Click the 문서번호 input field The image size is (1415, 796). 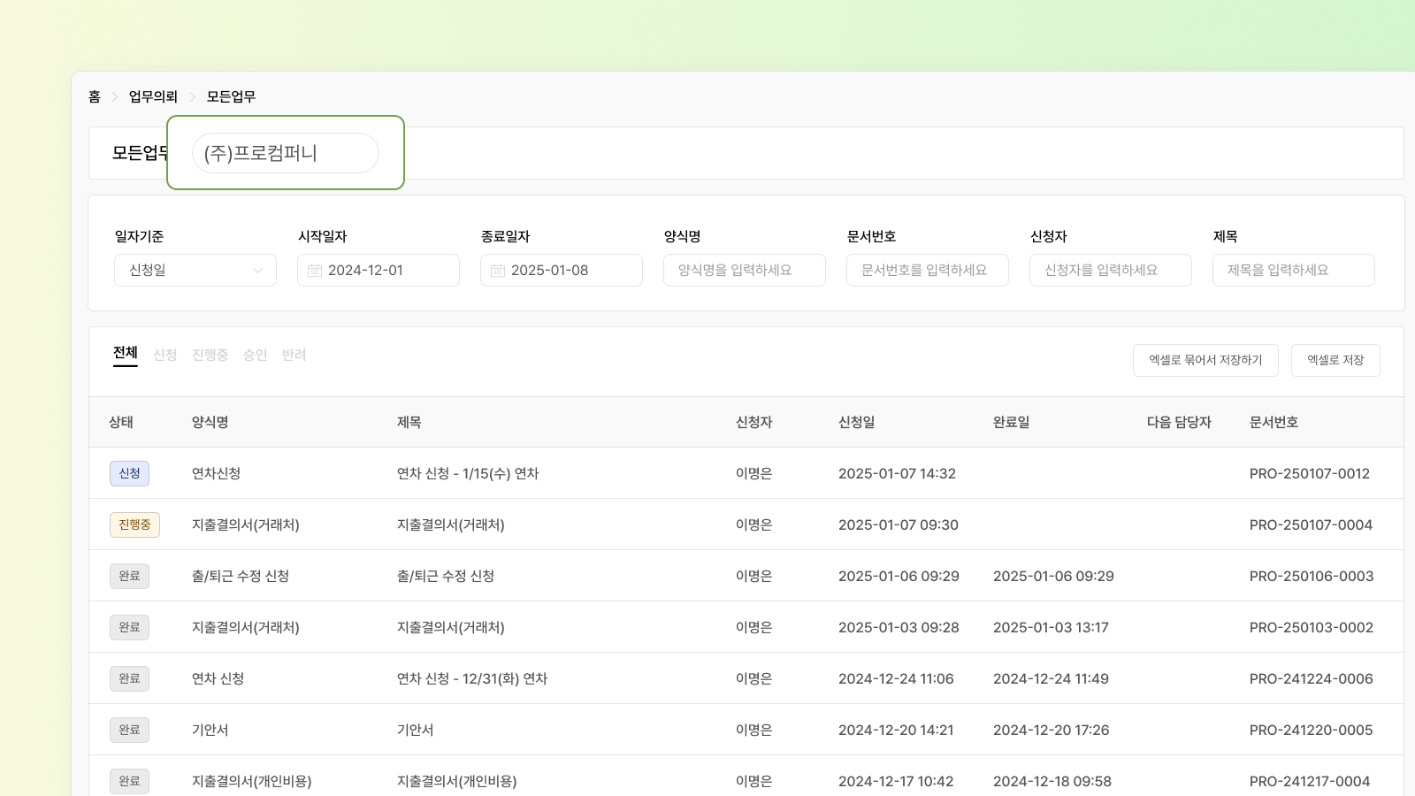click(x=928, y=271)
